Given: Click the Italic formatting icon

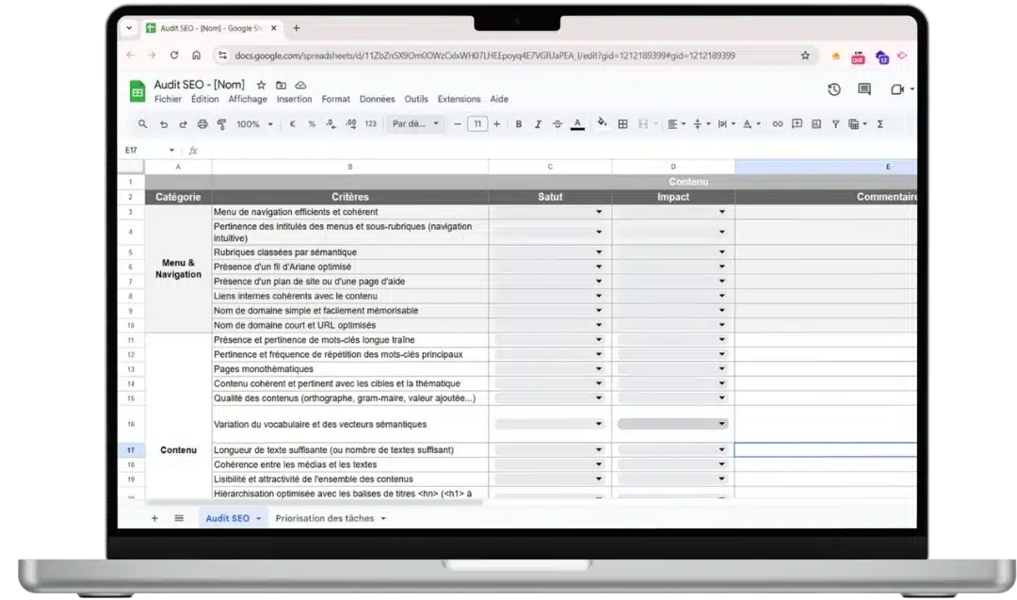Looking at the screenshot, I should 539,124.
